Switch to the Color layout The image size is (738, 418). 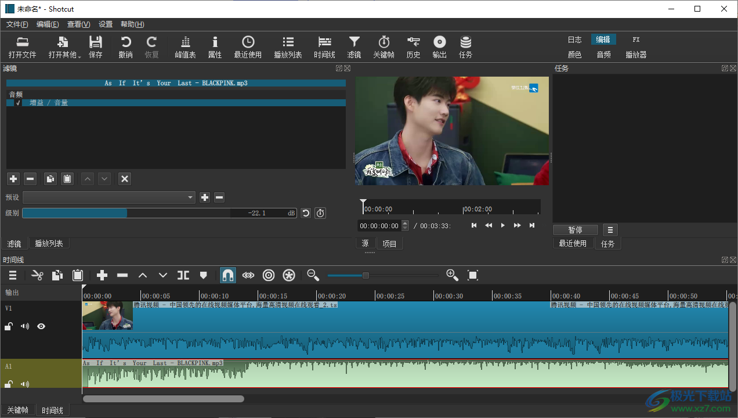(574, 55)
